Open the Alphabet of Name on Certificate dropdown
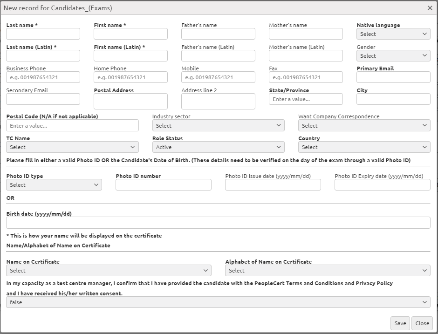438x334 pixels. 328,270
